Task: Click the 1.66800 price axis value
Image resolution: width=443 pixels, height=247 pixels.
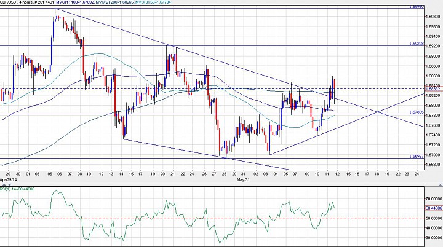Action: (433, 165)
